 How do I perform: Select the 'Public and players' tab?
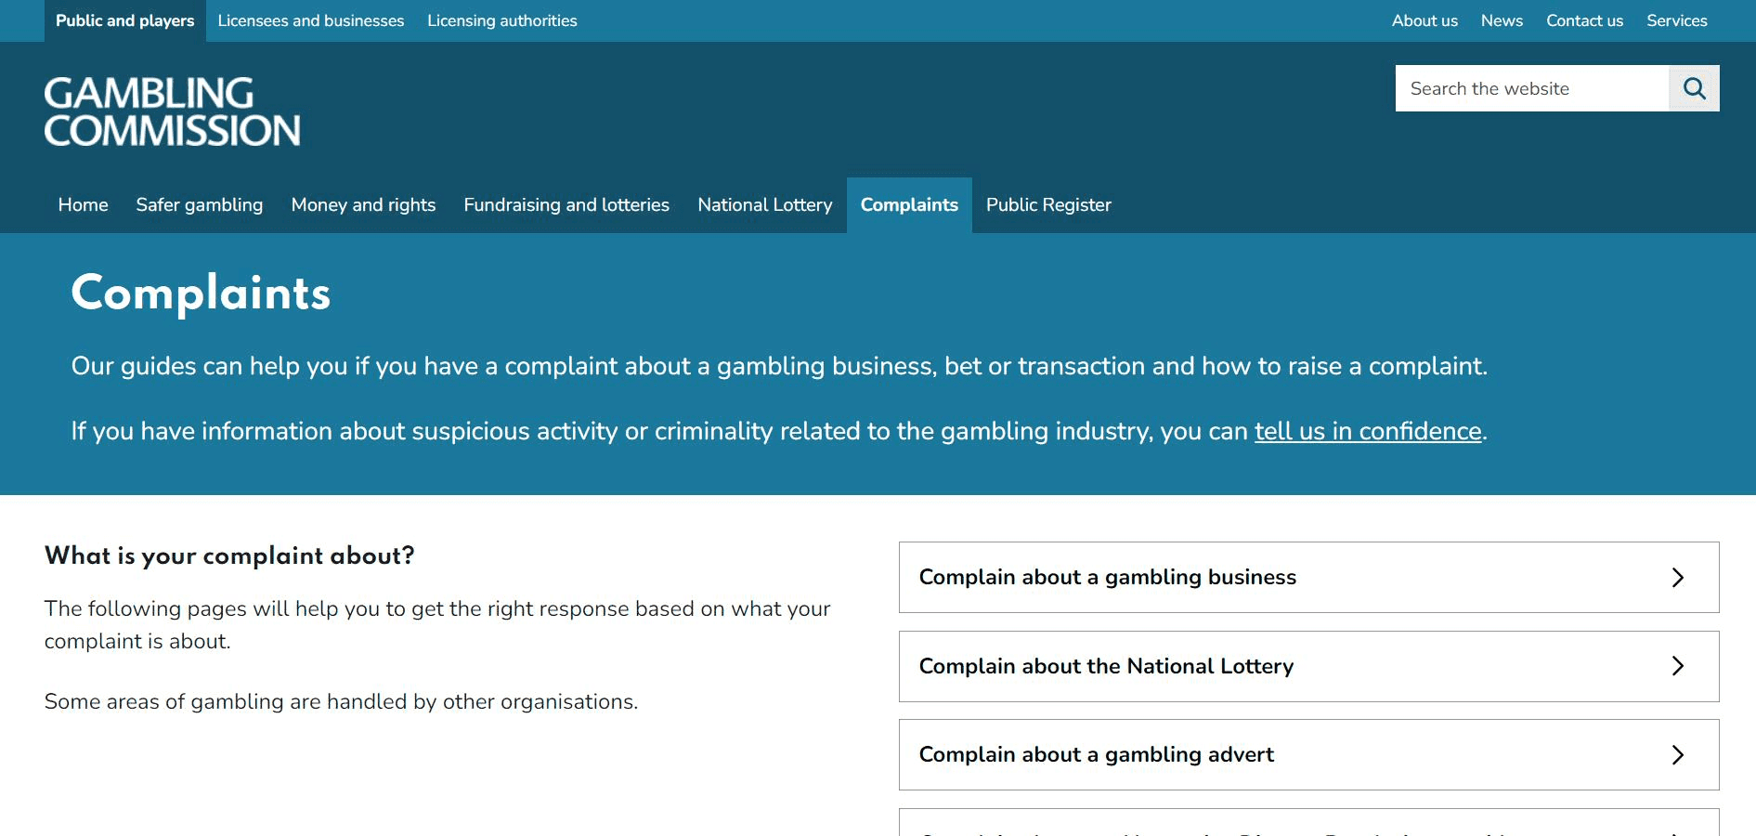coord(124,20)
